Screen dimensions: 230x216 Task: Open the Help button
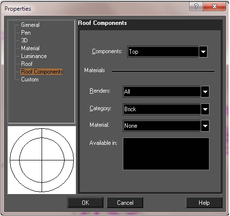tap(204, 203)
